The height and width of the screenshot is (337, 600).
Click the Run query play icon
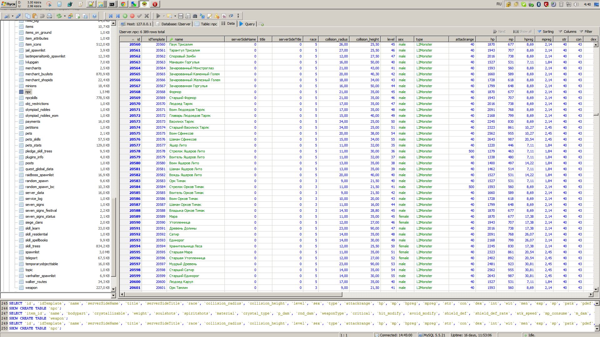pyautogui.click(x=158, y=16)
